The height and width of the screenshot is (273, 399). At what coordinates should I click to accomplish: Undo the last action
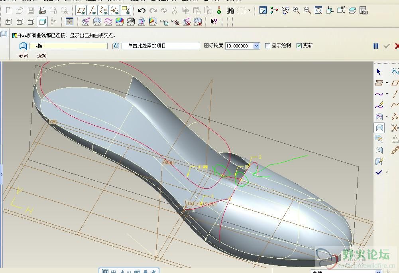[x=142, y=10]
